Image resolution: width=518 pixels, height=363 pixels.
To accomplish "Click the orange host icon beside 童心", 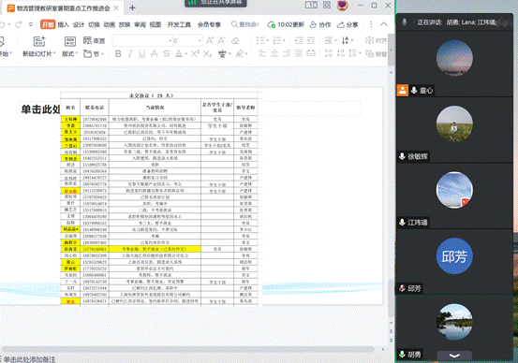I will (x=403, y=90).
